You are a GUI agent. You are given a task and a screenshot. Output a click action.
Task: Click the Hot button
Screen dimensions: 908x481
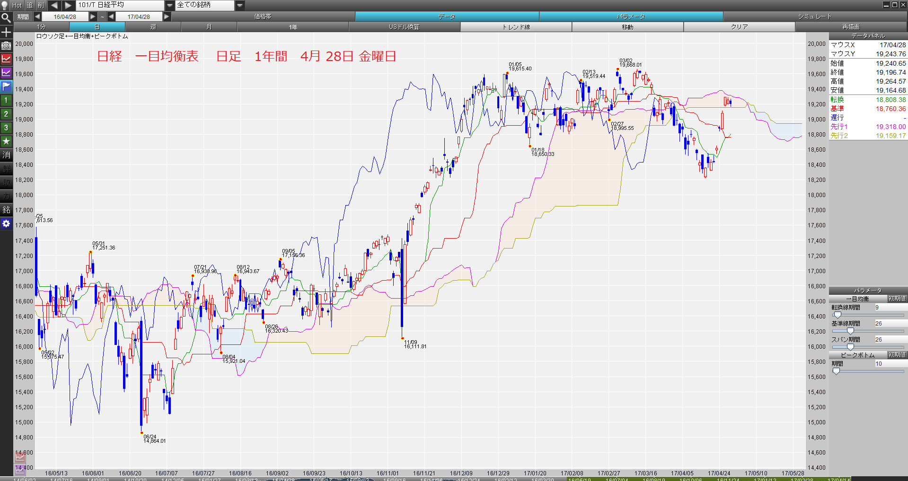tap(17, 5)
